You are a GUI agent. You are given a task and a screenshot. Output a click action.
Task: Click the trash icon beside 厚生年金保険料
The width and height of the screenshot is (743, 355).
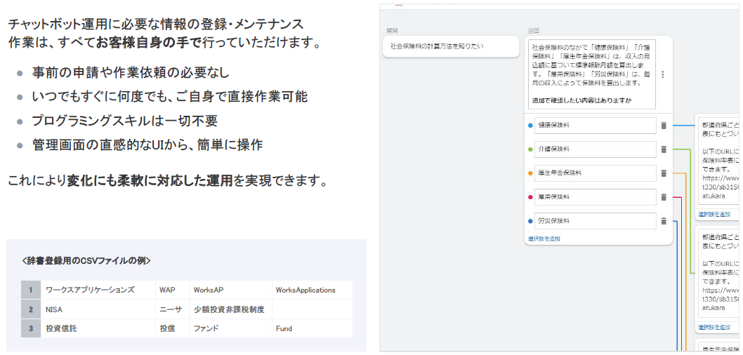(664, 173)
